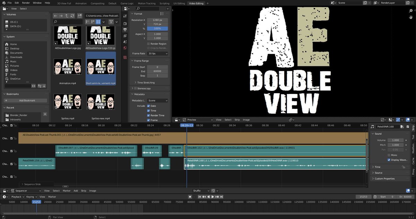Open the Preview view type dropdown
The image size is (416, 219).
click(198, 120)
